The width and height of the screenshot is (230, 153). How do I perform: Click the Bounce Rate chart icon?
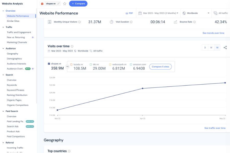click(x=175, y=22)
